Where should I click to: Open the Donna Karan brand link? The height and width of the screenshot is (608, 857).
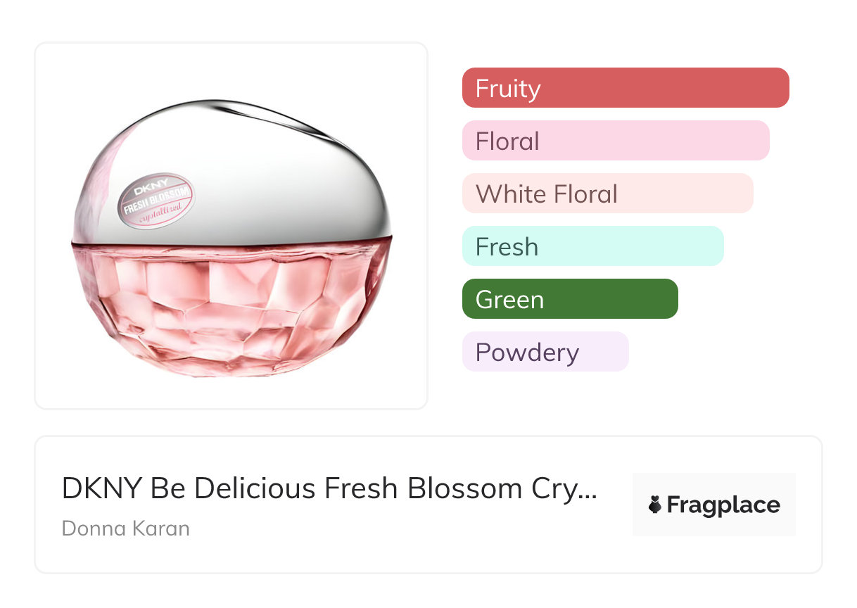[126, 528]
